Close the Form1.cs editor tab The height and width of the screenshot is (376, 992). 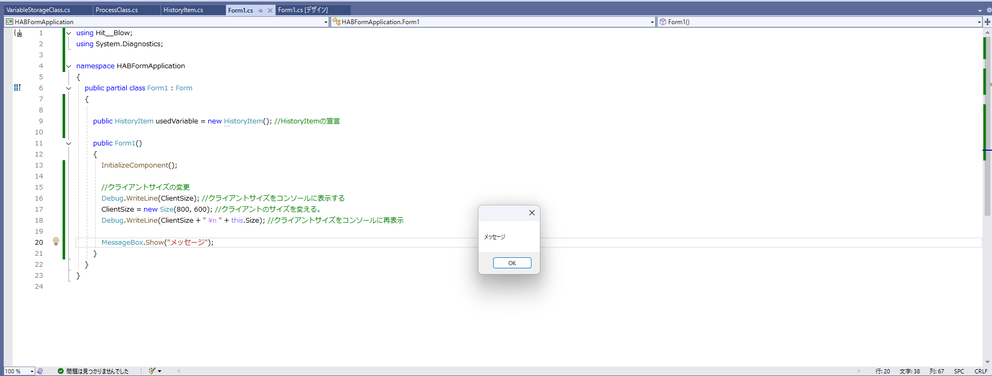coord(270,11)
